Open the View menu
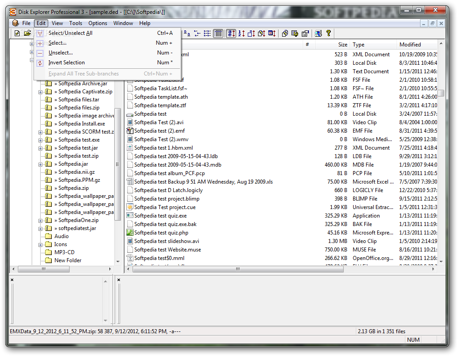 pyautogui.click(x=57, y=23)
